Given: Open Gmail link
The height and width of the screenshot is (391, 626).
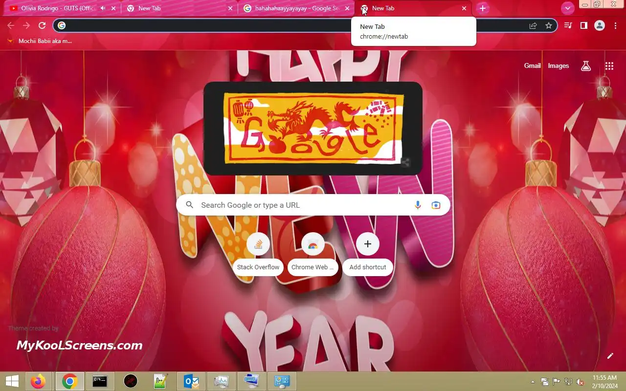Looking at the screenshot, I should click(532, 65).
